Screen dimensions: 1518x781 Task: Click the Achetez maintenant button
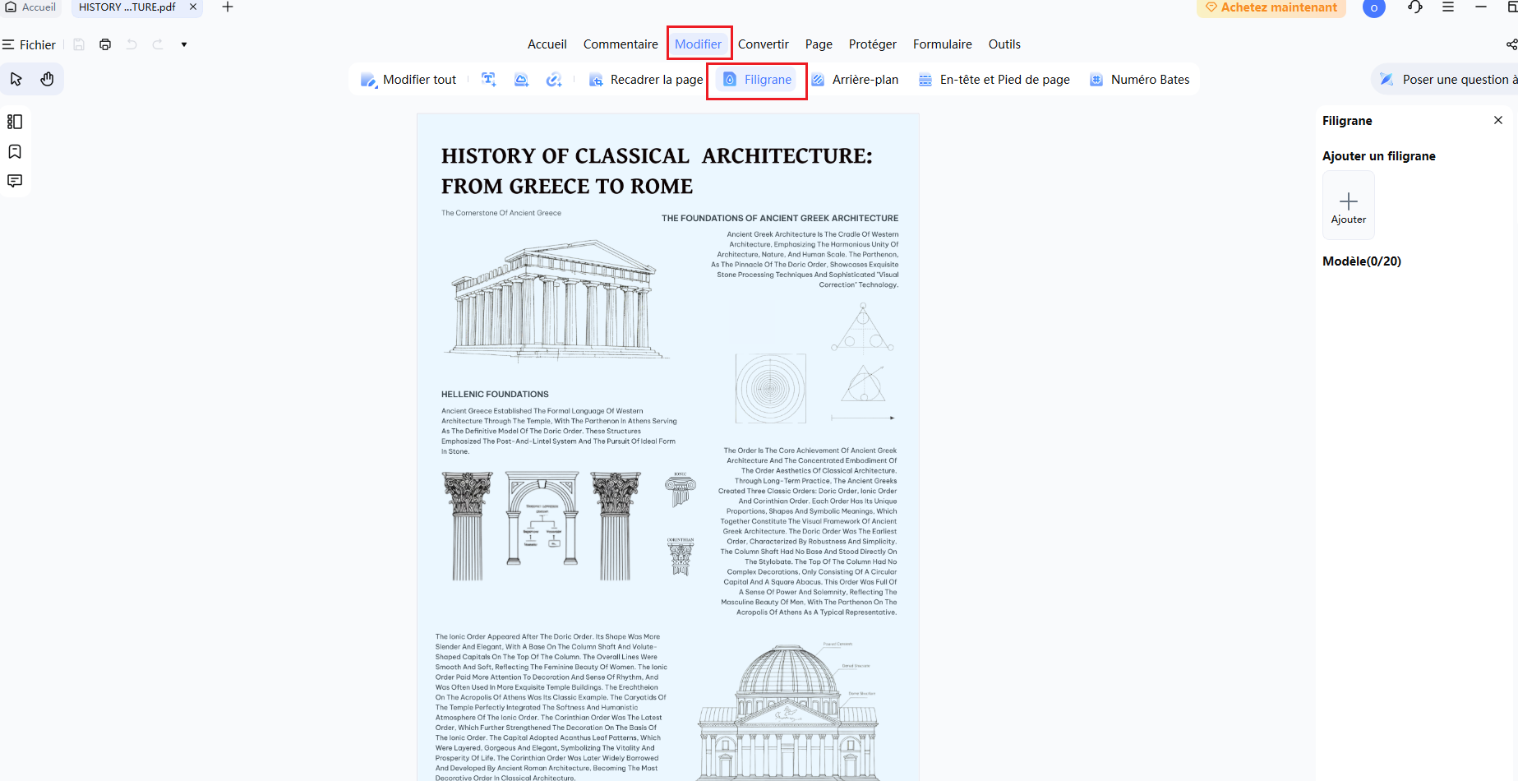click(1271, 7)
